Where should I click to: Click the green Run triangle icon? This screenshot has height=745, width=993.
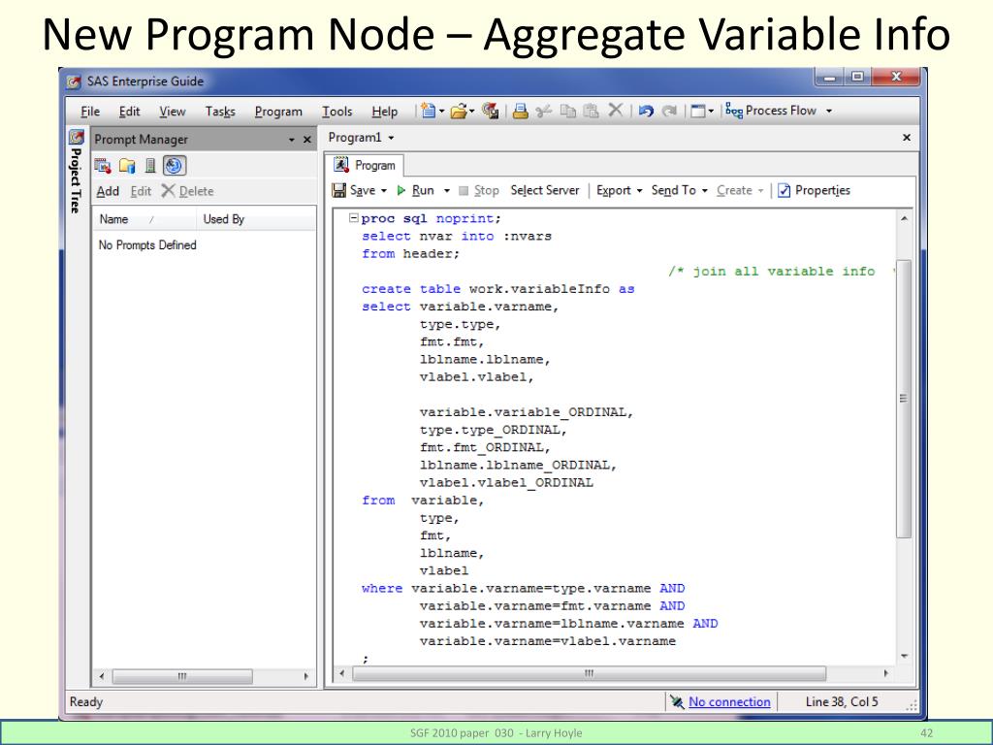click(x=400, y=190)
